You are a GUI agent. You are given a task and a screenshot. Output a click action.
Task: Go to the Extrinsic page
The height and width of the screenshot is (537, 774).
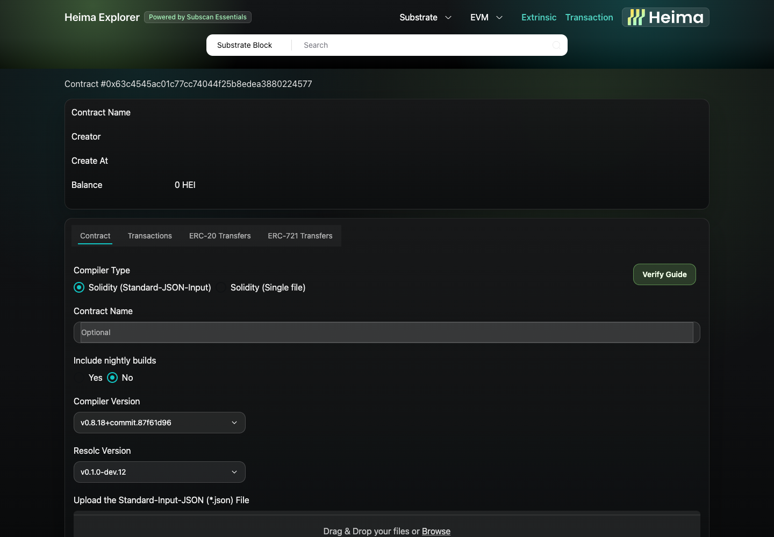click(539, 17)
